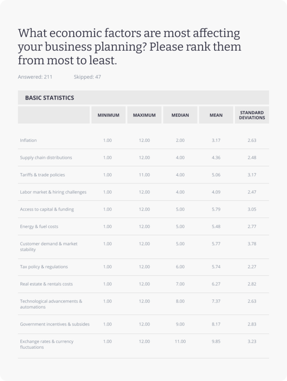The height and width of the screenshot is (381, 287).
Task: Click Technological advancements & automations label
Action: click(x=51, y=304)
